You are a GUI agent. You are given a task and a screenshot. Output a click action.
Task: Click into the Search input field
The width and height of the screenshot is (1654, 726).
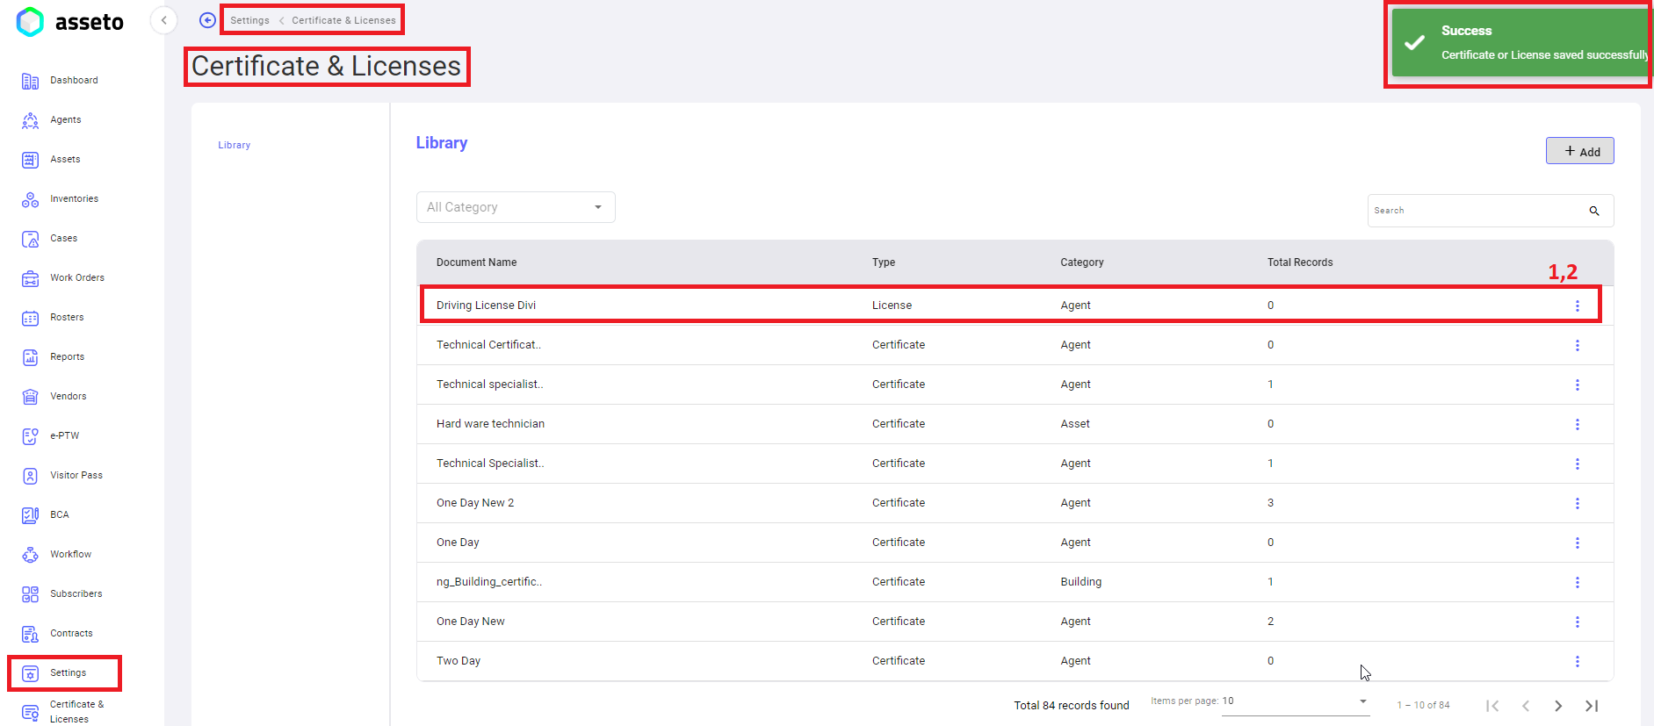coord(1476,211)
